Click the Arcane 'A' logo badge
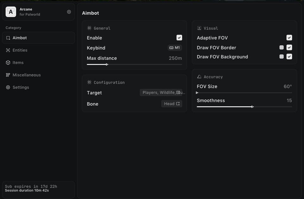 coord(11,12)
